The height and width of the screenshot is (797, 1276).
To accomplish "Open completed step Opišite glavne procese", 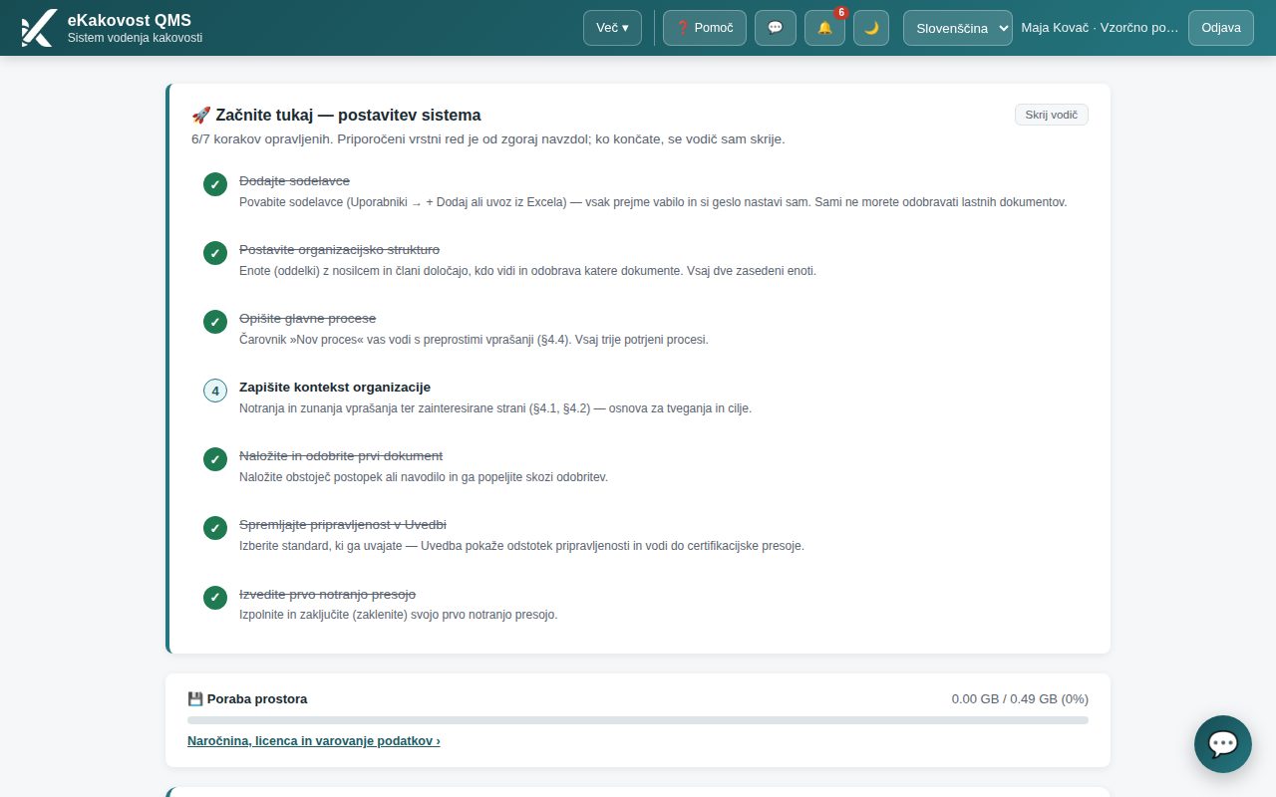I will (308, 318).
